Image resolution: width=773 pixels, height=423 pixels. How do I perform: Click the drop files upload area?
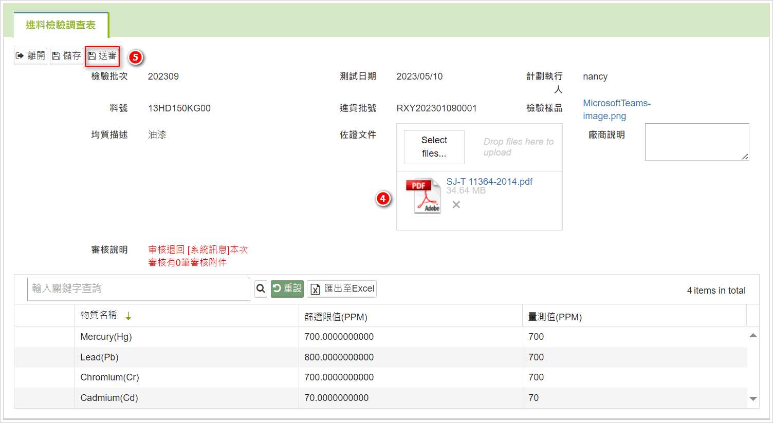pos(518,147)
